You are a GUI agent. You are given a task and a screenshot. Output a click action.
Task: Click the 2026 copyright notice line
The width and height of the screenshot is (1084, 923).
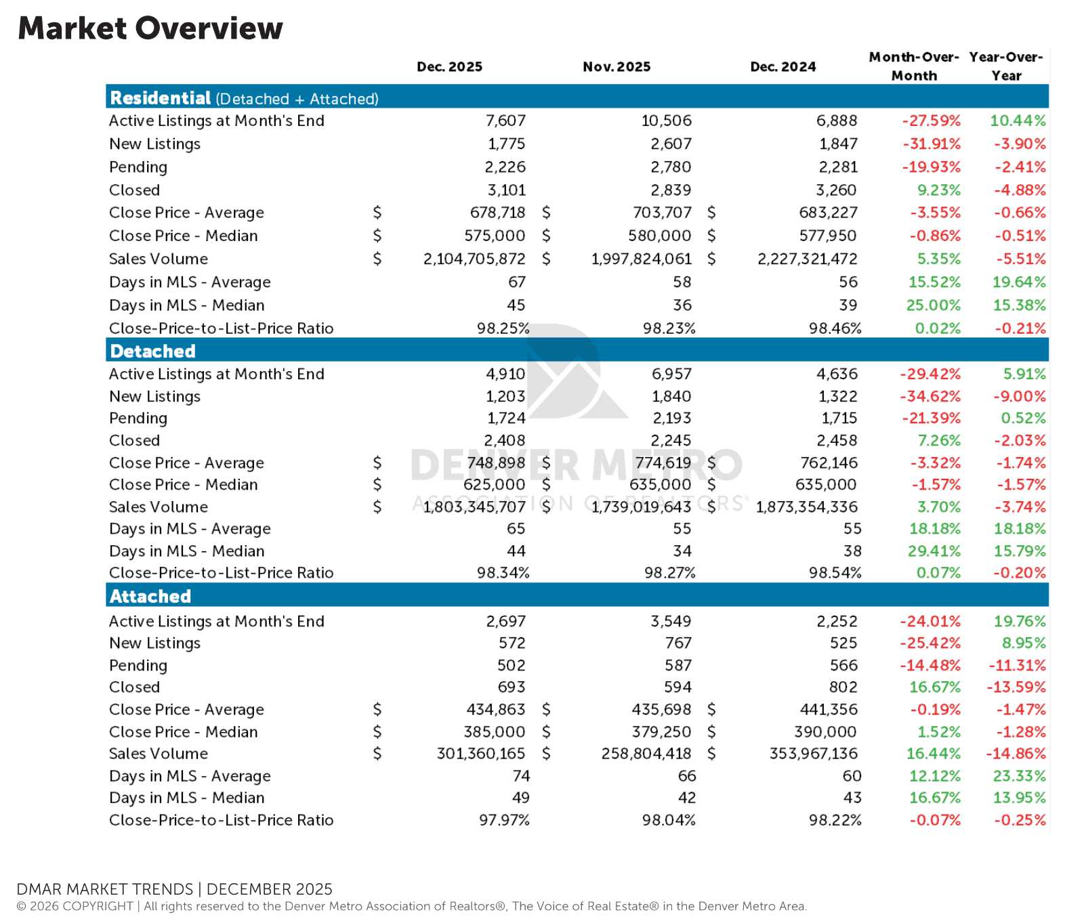pyautogui.click(x=411, y=906)
